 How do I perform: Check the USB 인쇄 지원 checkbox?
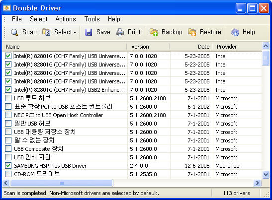8,157
